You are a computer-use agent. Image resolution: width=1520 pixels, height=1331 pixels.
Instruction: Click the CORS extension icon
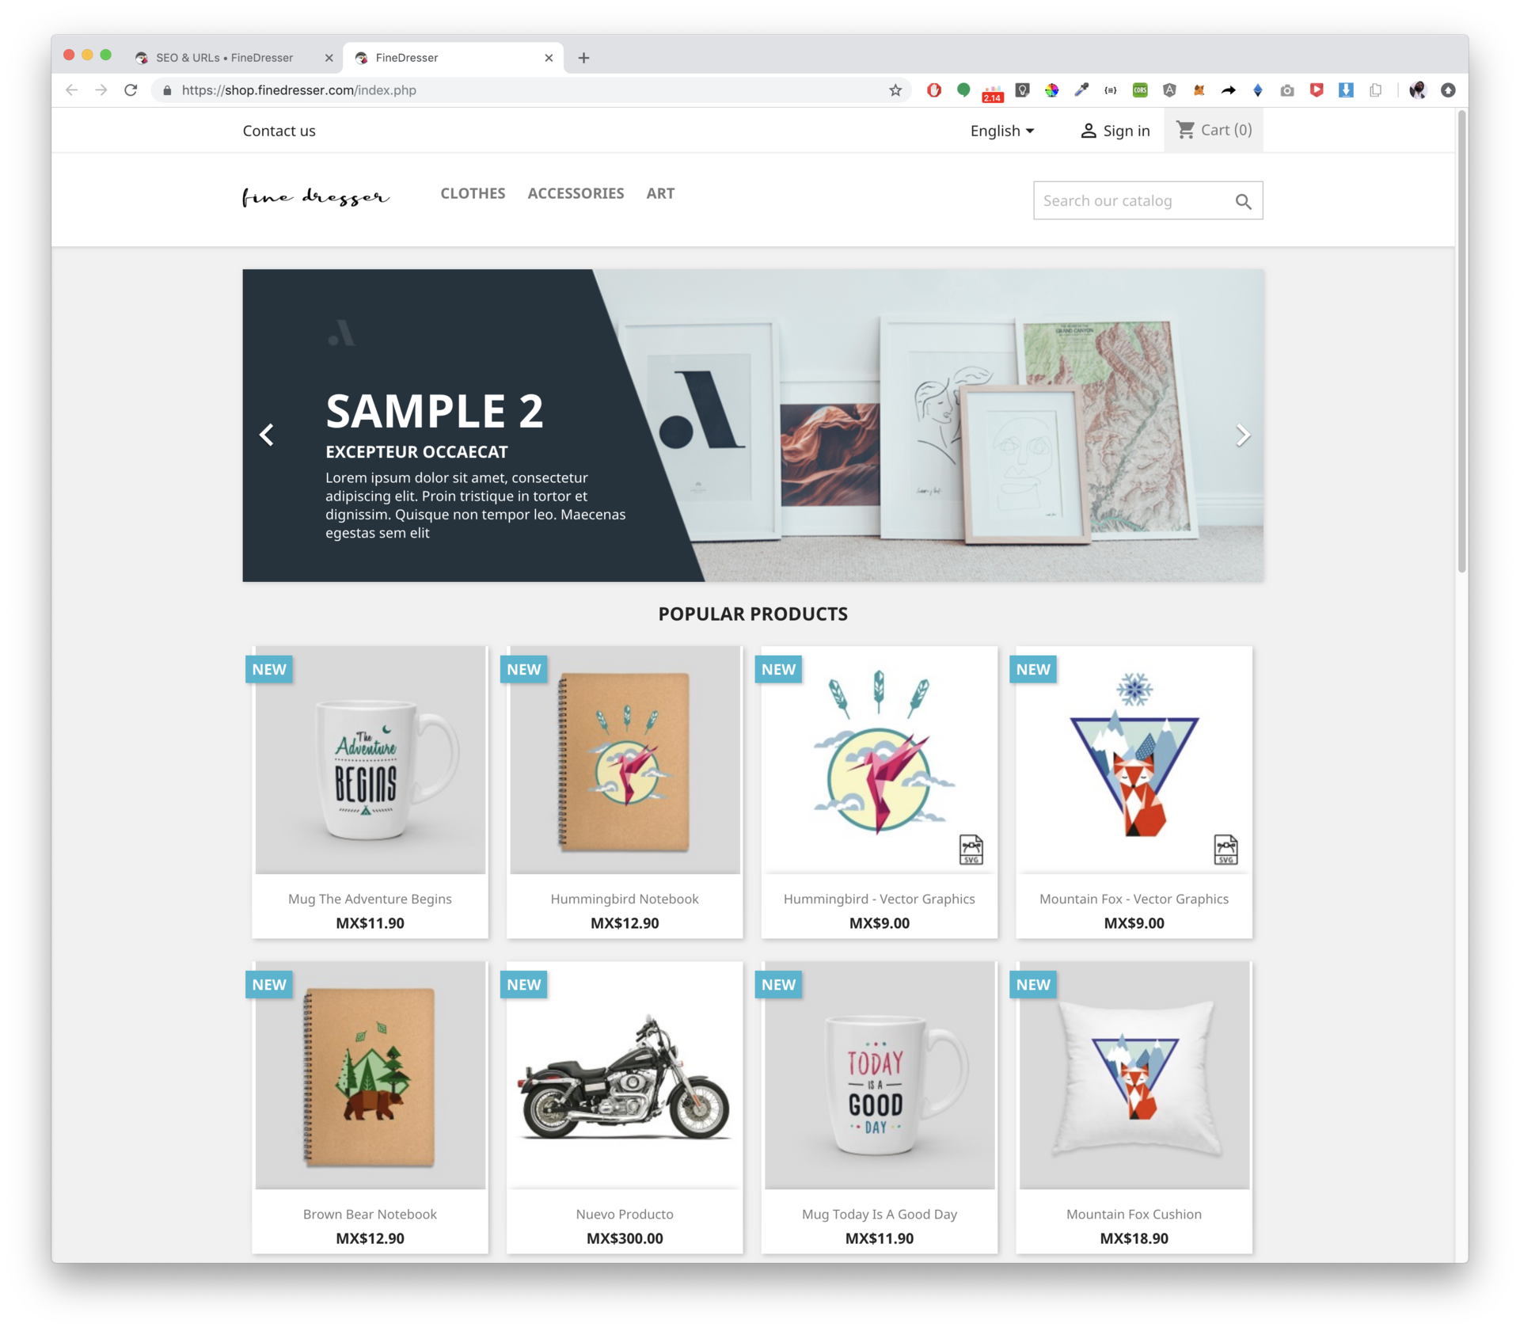1140,90
